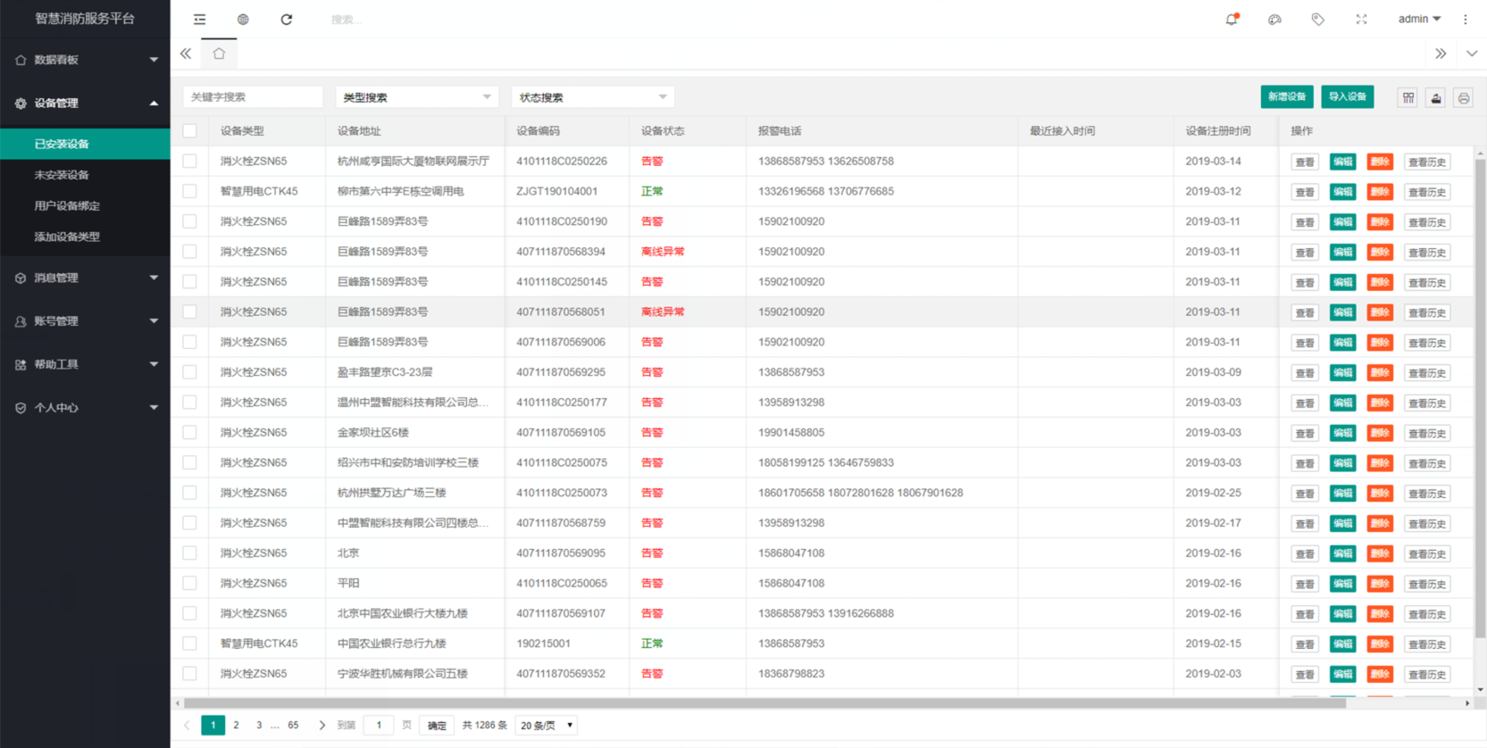Click the 关键字搜索 input field

(x=253, y=97)
